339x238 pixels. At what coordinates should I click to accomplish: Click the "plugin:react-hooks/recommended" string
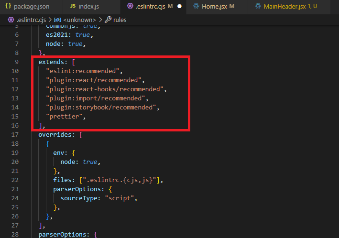105,89
